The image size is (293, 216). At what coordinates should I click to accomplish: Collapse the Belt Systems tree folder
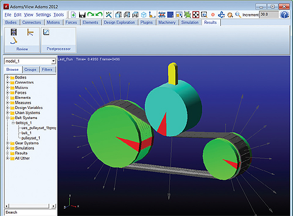pyautogui.click(x=7, y=118)
